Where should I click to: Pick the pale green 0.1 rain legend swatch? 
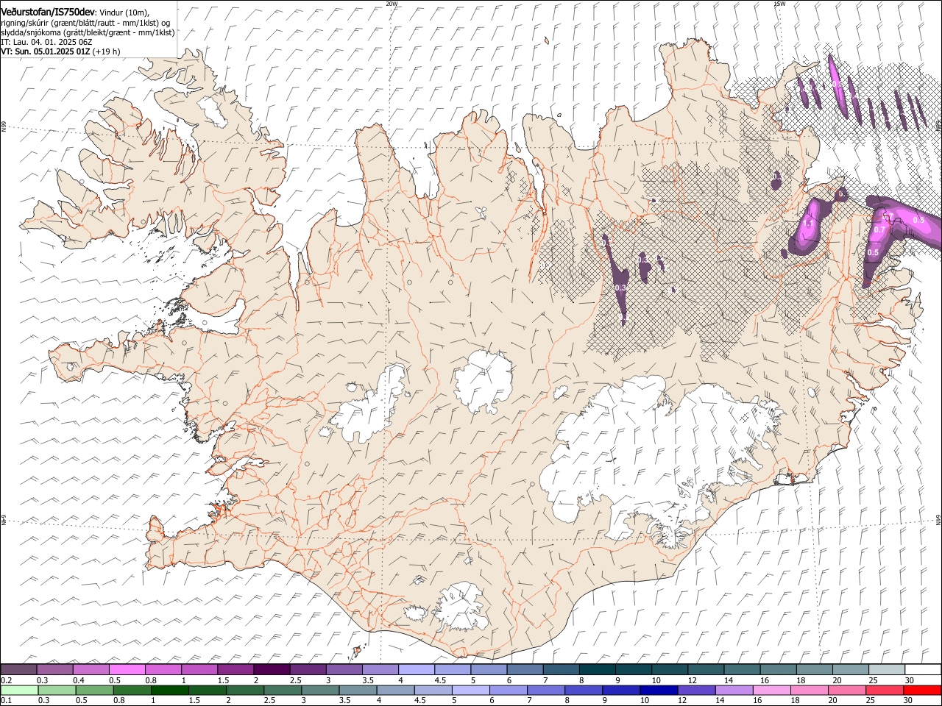coord(19,690)
